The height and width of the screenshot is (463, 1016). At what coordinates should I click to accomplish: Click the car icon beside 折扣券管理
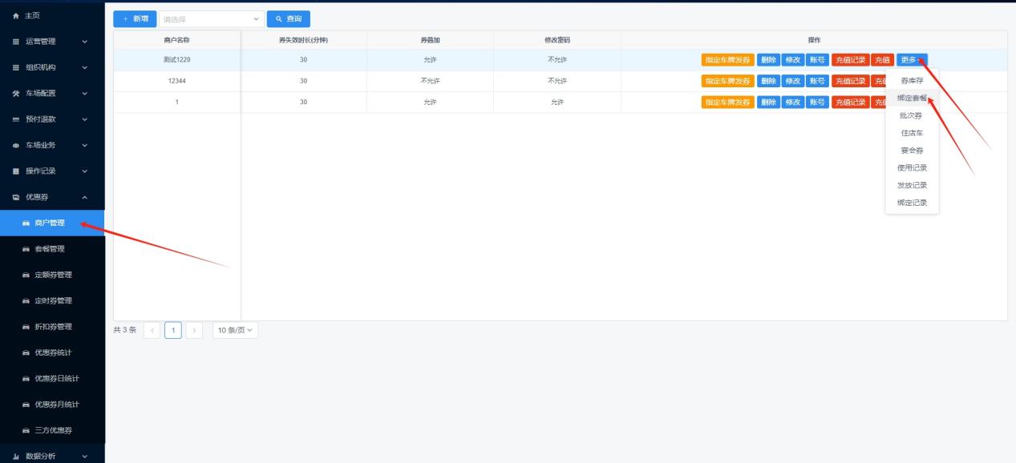(26, 327)
